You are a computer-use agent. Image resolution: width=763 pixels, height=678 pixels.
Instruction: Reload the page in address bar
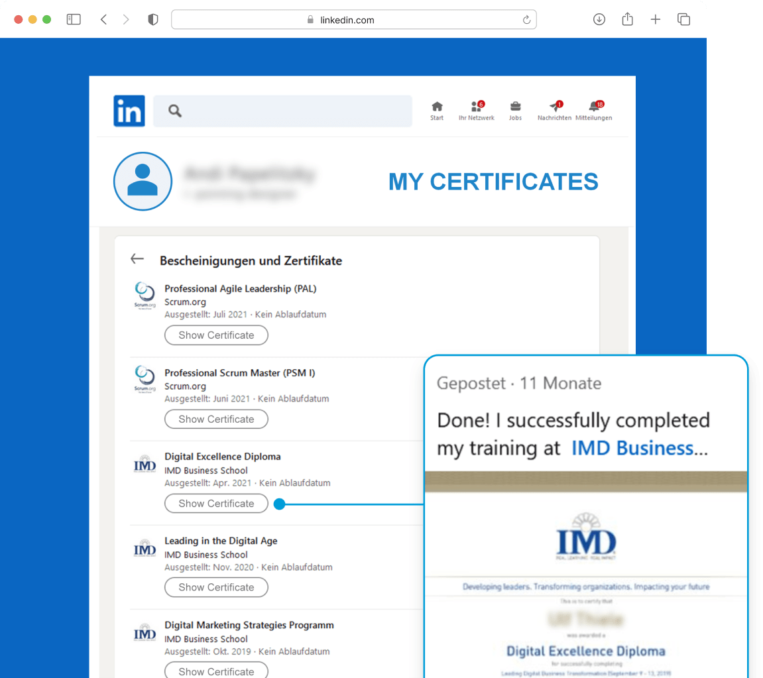point(526,20)
